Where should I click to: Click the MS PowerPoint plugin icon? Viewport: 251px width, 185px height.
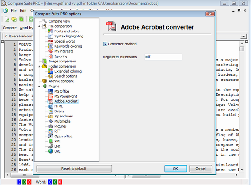[51, 96]
